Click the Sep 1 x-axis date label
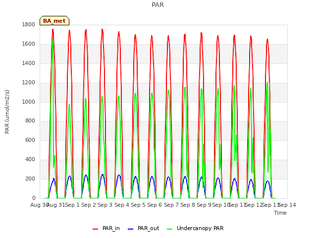 point(72,205)
